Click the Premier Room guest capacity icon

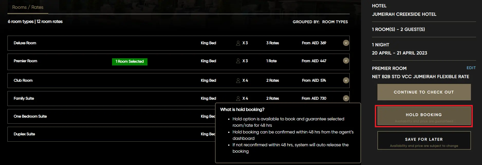click(238, 61)
